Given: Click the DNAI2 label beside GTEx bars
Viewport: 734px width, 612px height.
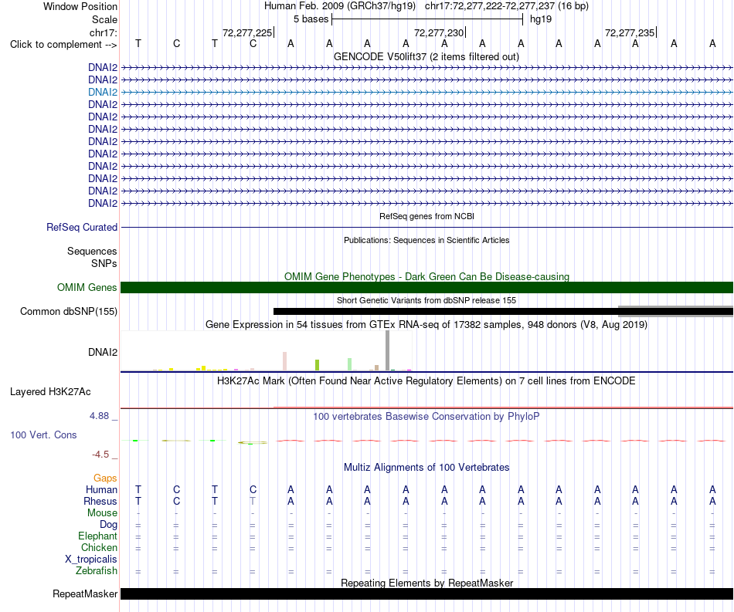Looking at the screenshot, I should (103, 352).
